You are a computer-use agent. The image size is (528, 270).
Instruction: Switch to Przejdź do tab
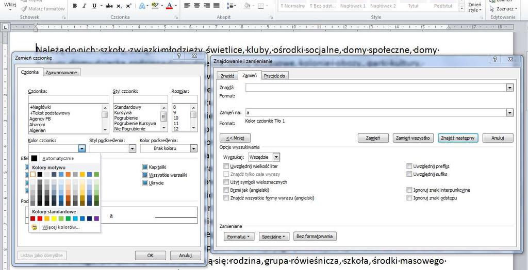[x=274, y=76]
